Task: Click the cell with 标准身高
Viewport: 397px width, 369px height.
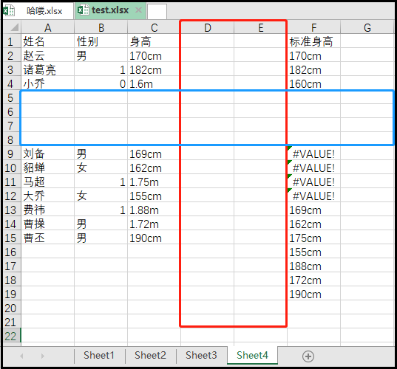Action: click(x=313, y=41)
